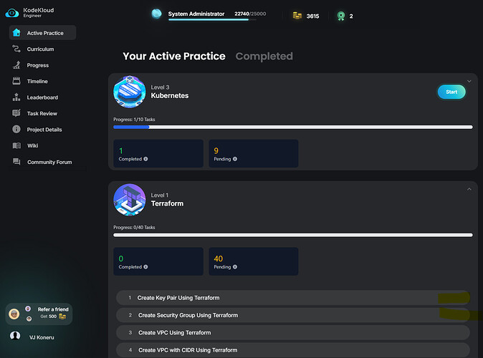Click the gold coins icon in header
This screenshot has width=483, height=358.
297,16
